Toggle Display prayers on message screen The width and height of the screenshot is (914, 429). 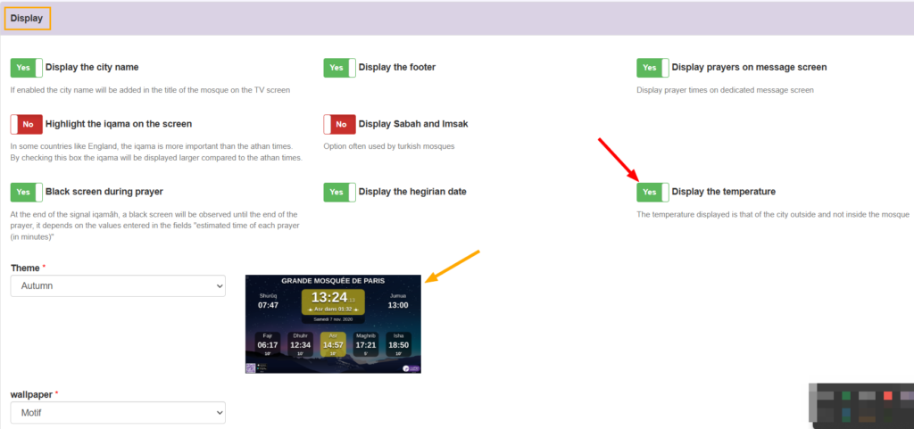pos(652,68)
